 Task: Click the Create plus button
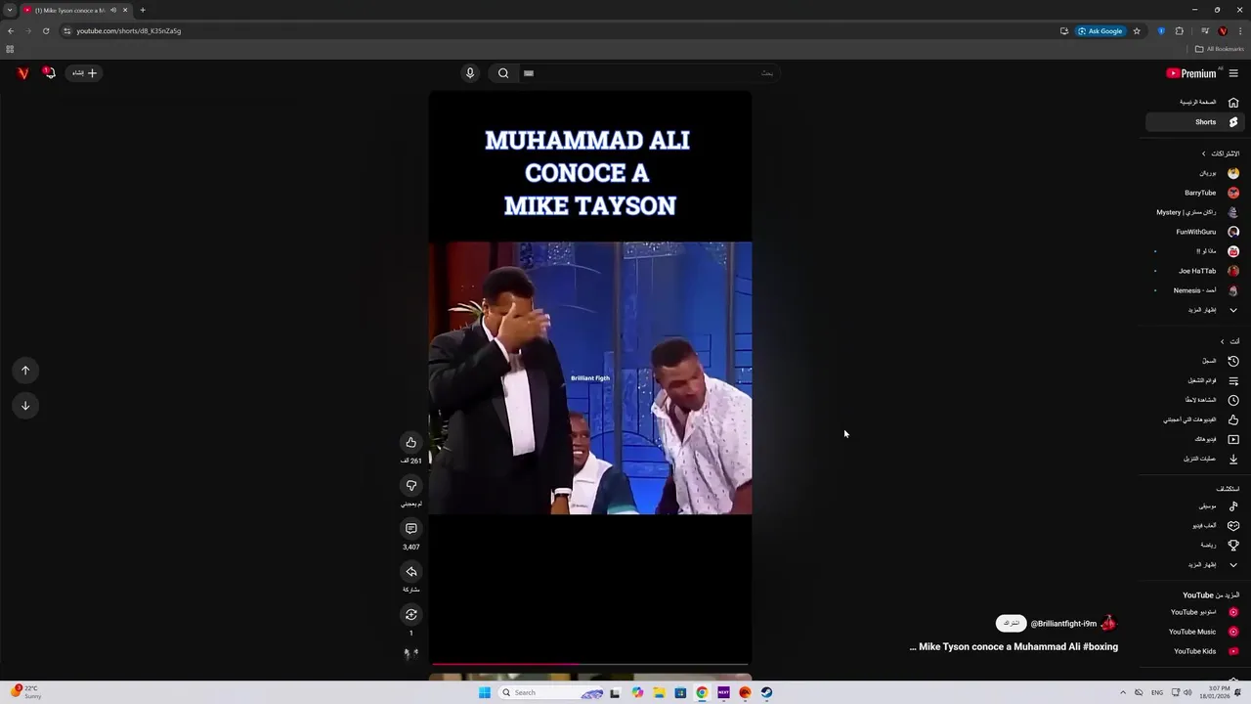point(85,72)
